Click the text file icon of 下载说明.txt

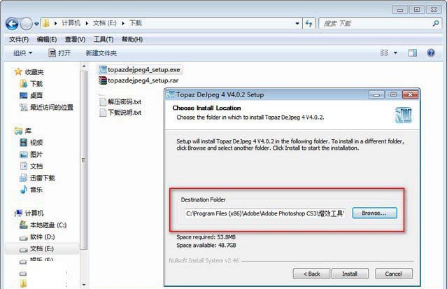(103, 113)
